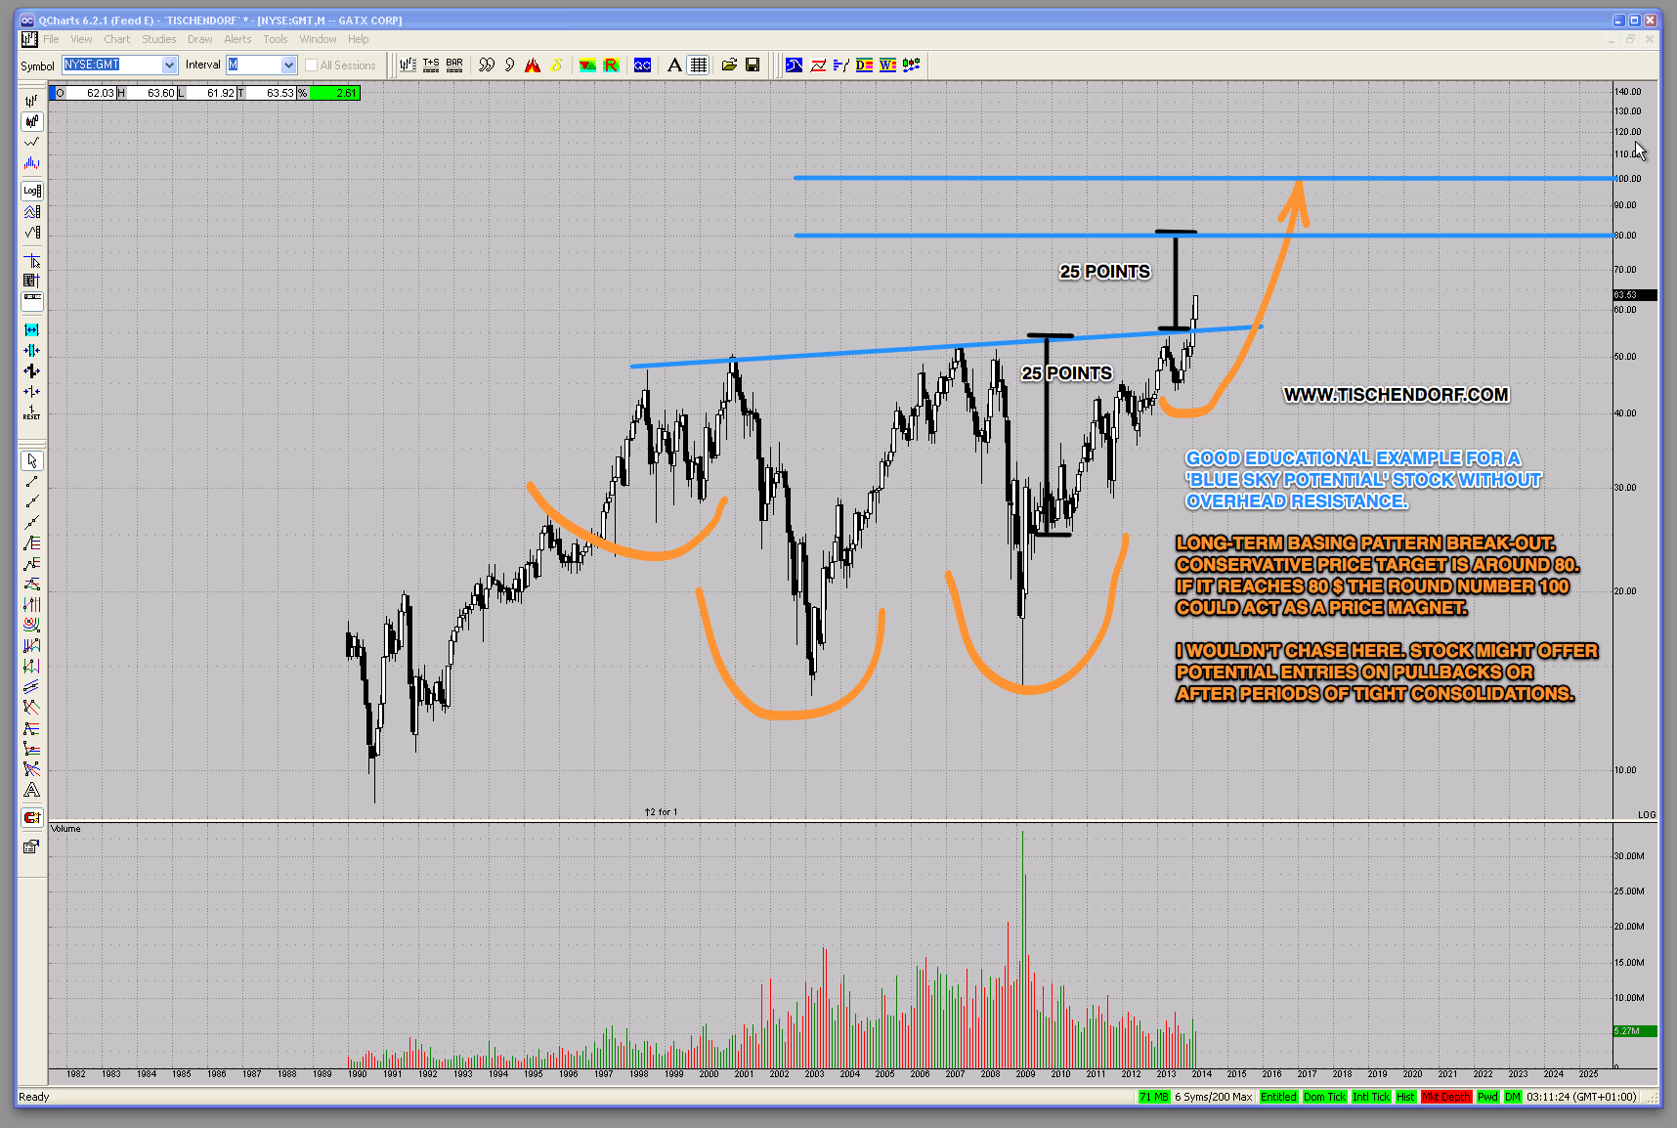Click the save disk icon in toolbar

pos(752,65)
